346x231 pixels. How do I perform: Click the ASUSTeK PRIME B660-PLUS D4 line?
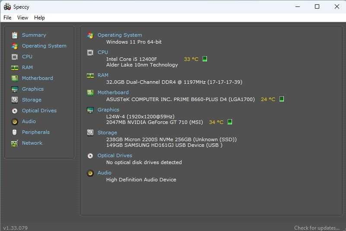180,99
